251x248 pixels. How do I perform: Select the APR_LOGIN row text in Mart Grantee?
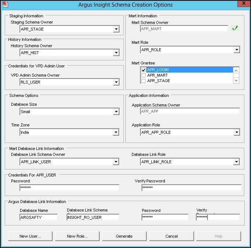click(158, 70)
